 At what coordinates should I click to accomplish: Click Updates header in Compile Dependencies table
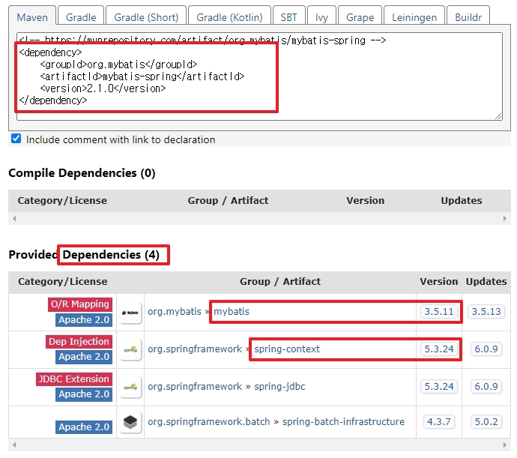[462, 201]
